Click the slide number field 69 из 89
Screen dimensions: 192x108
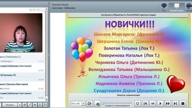76,103
